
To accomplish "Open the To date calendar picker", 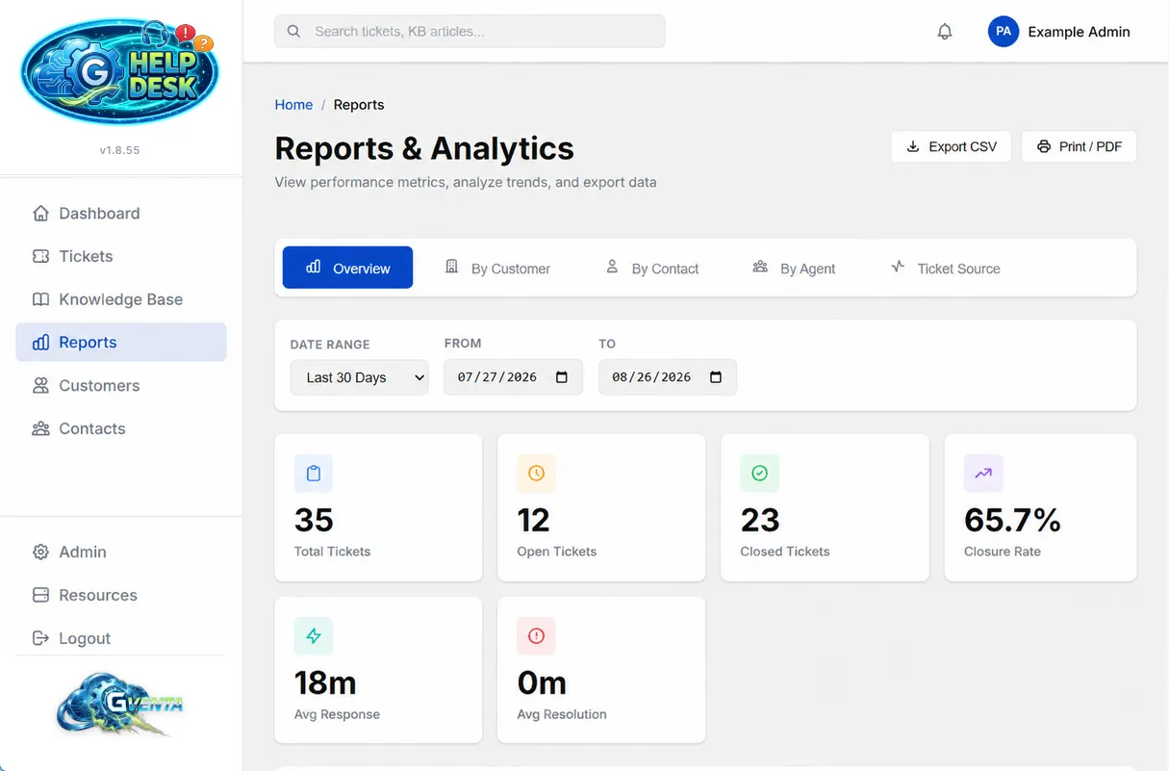I will pos(716,377).
